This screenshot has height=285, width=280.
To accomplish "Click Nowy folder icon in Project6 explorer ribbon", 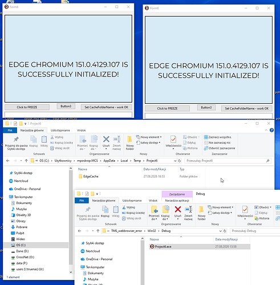I will coord(130,140).
